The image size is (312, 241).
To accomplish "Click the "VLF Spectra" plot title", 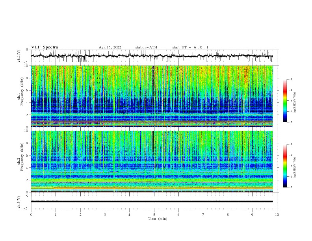I will pyautogui.click(x=45, y=47).
